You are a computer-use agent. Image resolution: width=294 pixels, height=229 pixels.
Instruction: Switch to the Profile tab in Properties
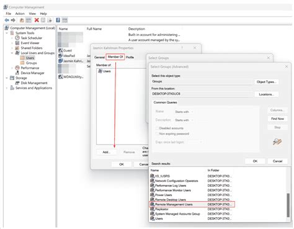130,57
